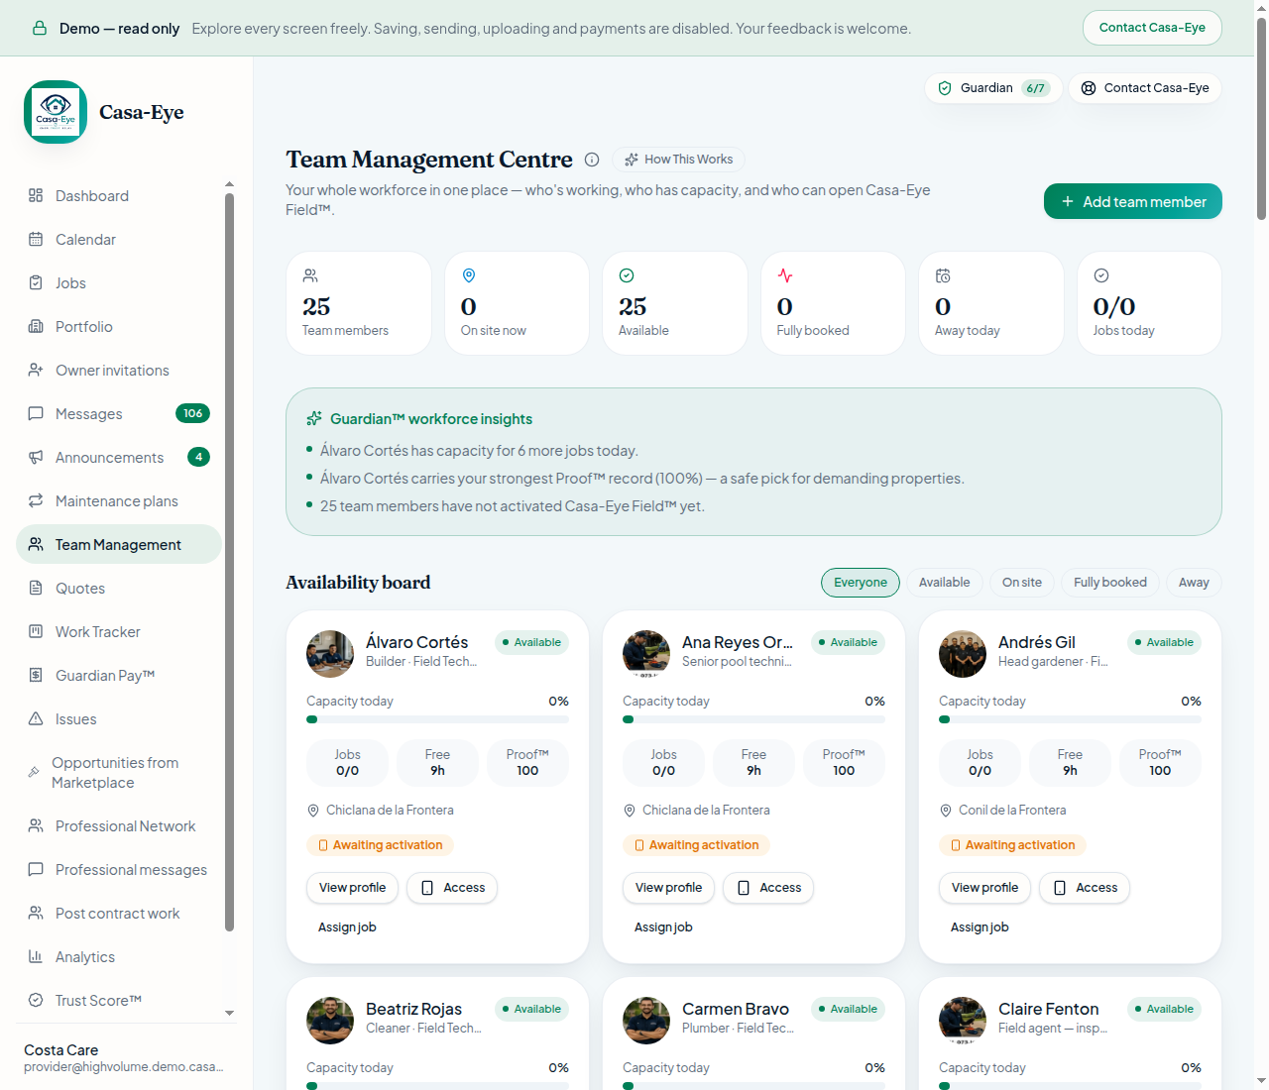
Task: Click the Trust Score badge icon
Action: coord(36,1000)
